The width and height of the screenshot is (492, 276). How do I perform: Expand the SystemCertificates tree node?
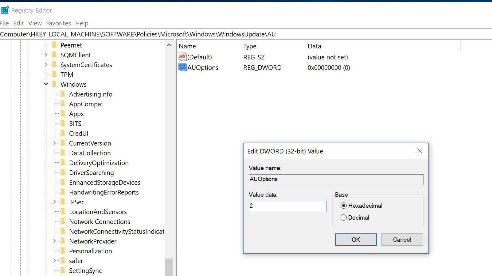[x=46, y=65]
